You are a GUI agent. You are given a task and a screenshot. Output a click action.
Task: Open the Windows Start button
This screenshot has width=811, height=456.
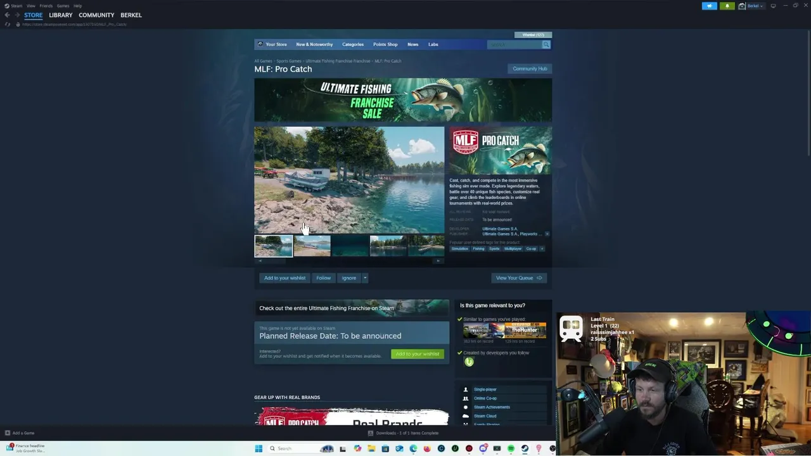point(259,448)
